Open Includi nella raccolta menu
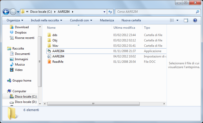Image resolution: width=203 pixels, height=123 pixels. click(47, 20)
